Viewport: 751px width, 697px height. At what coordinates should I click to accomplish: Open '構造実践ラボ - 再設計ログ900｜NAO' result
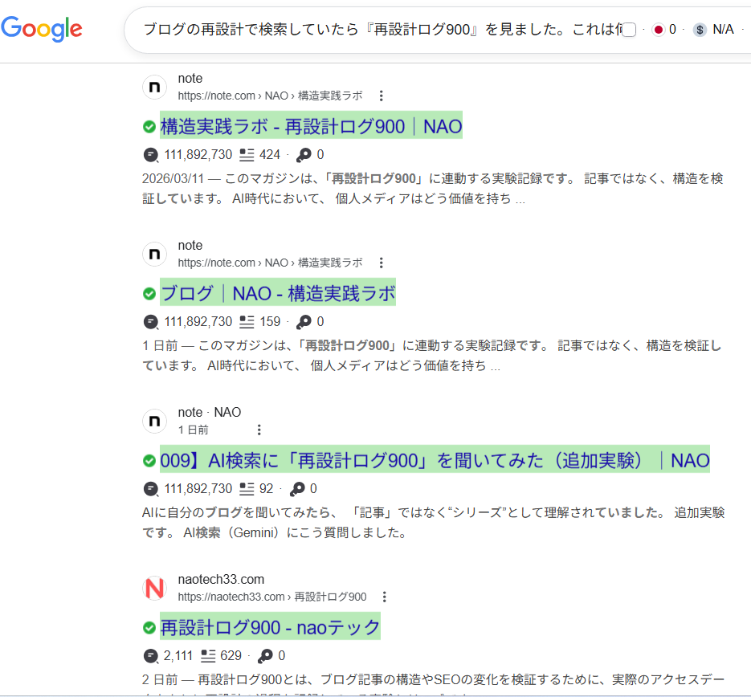(311, 127)
